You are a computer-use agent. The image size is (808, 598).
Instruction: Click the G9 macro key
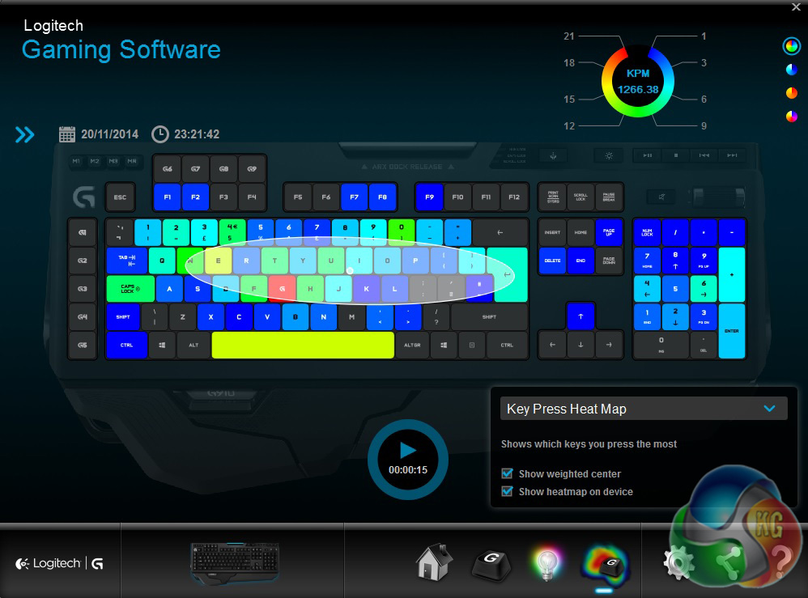252,168
